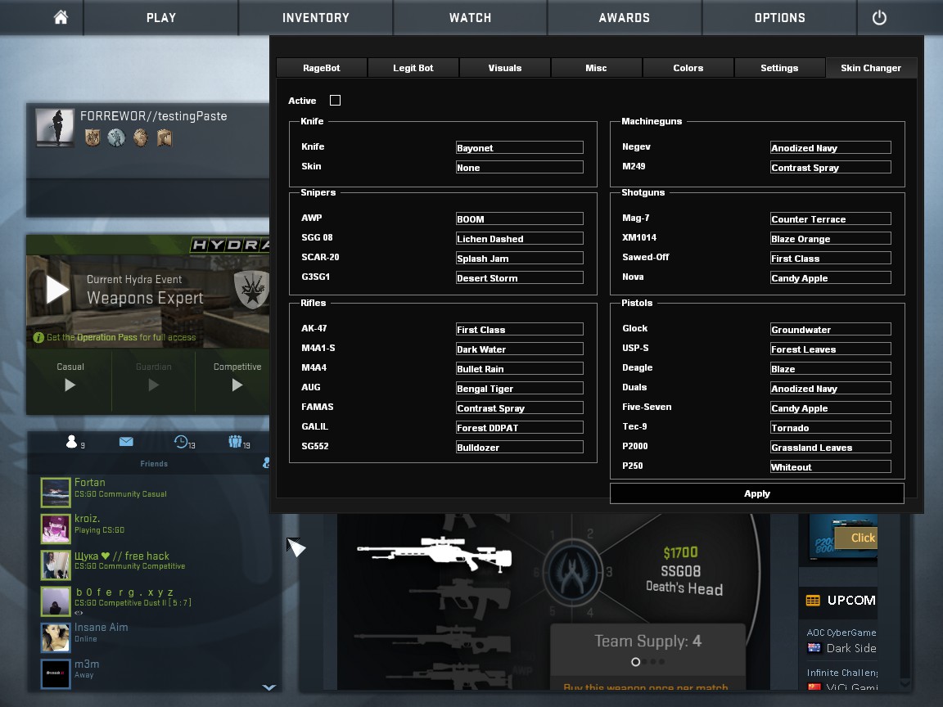
Task: Open Five-Seven Candy Apple dropdown
Action: pyautogui.click(x=831, y=408)
